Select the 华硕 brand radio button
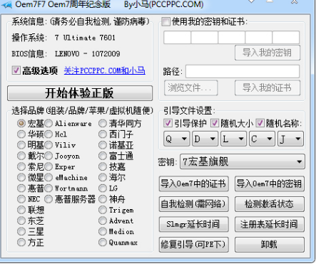316x266 pixels. click(x=21, y=134)
